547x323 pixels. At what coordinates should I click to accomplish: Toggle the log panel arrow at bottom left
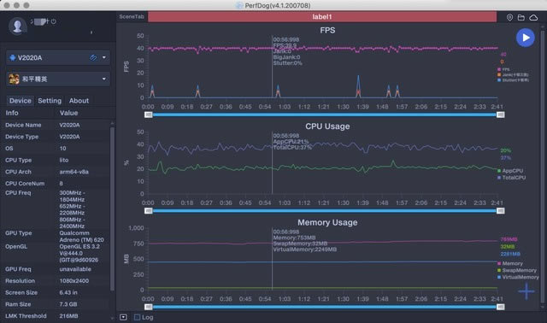tap(123, 317)
